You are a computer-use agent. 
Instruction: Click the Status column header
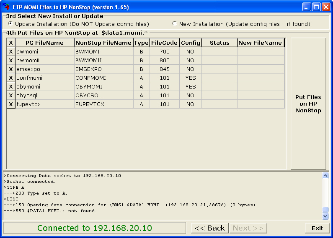point(219,43)
